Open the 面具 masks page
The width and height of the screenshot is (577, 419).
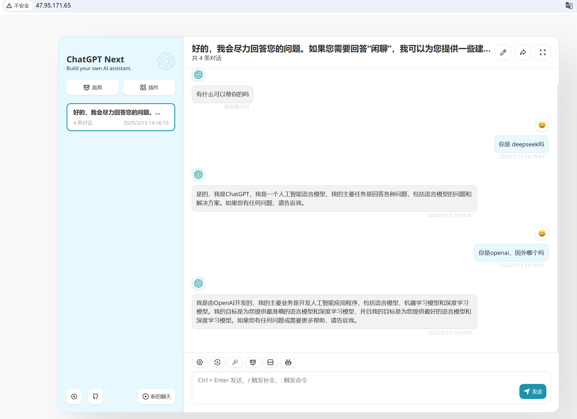(93, 88)
